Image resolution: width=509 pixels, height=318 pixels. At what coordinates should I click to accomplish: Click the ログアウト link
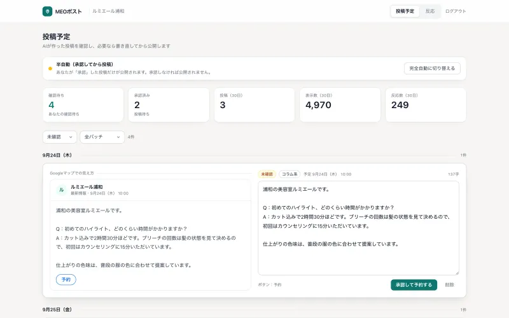[456, 11]
